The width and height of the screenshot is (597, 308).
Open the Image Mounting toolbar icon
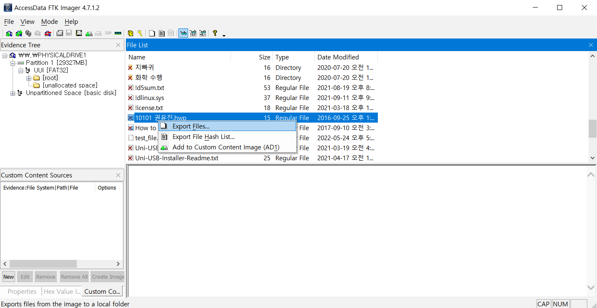29,33
